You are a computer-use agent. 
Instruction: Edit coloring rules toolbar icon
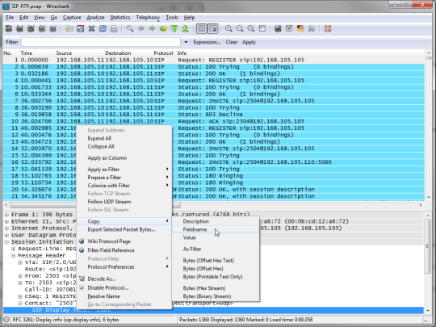(x=300, y=28)
